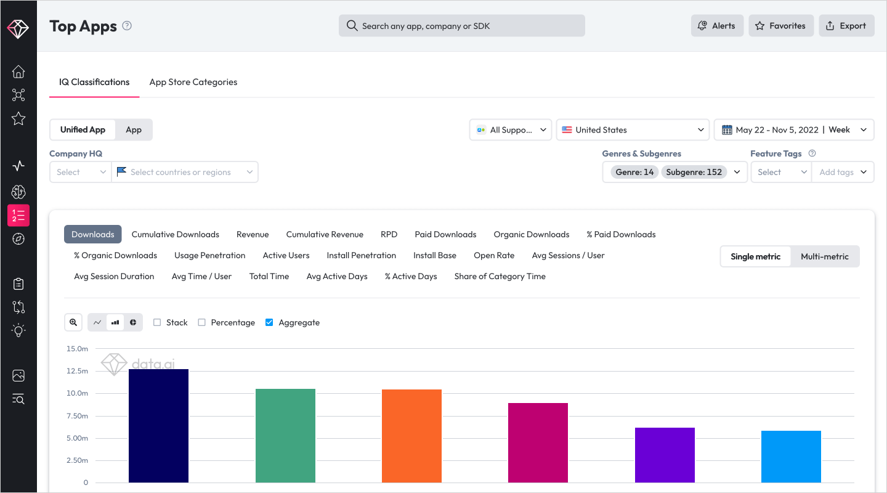Image resolution: width=887 pixels, height=493 pixels.
Task: Switch to the App Store Categories tab
Action: [193, 82]
